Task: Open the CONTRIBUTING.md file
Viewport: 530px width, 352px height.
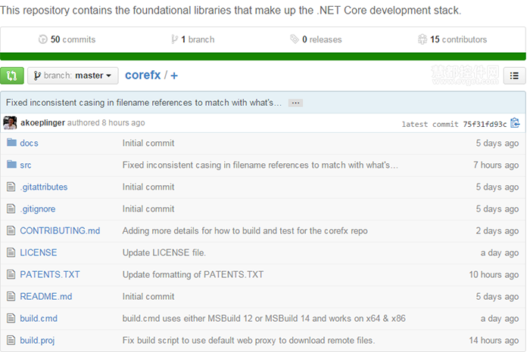Action: point(60,230)
